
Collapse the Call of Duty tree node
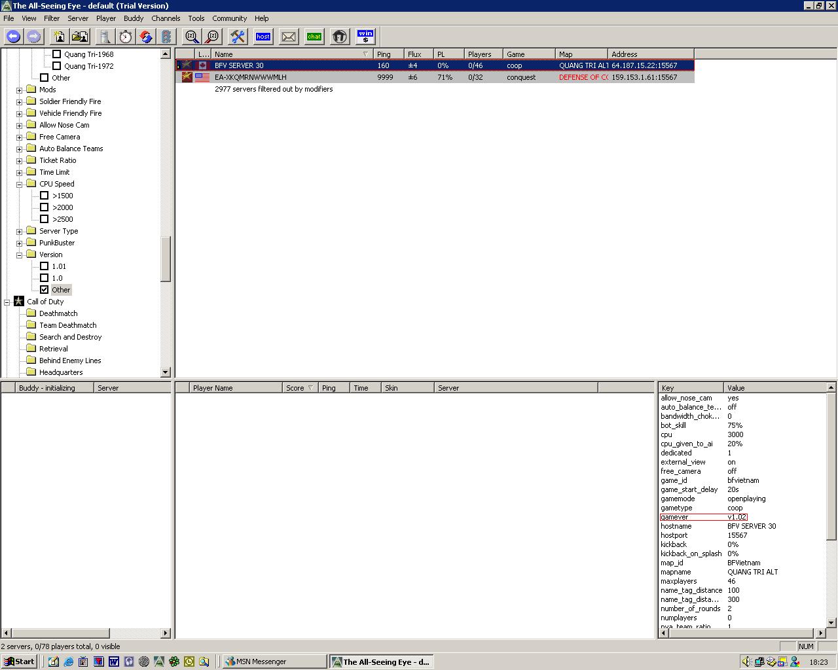point(7,302)
